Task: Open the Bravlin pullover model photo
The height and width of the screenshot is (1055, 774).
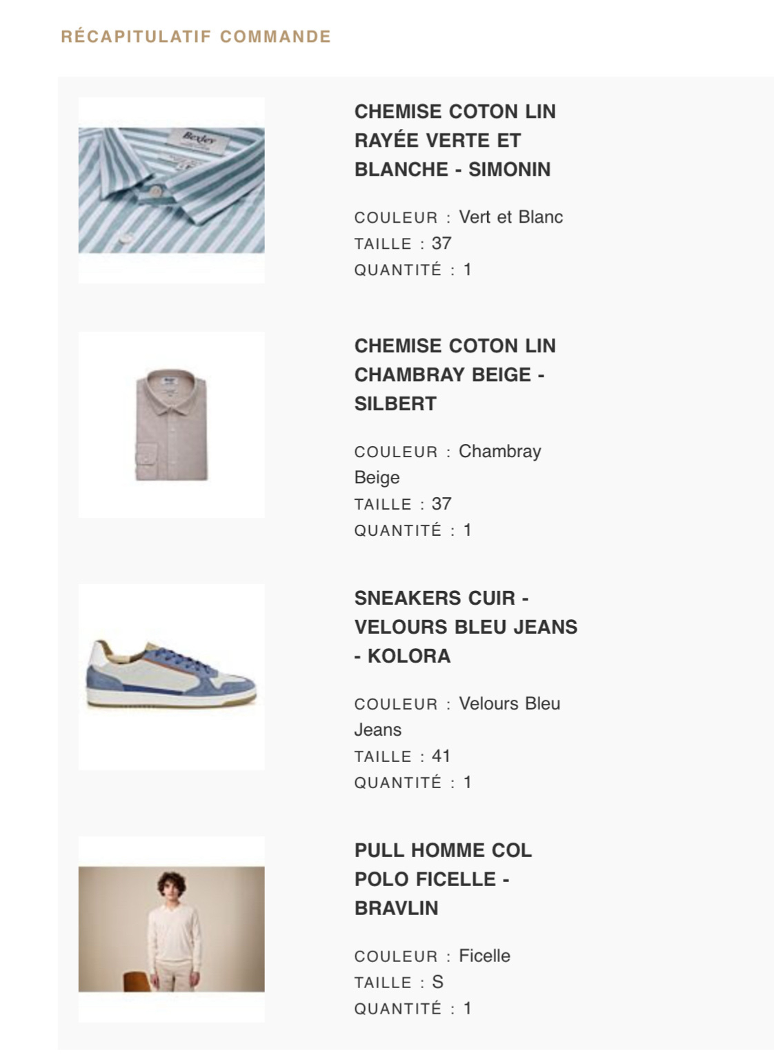Action: (171, 930)
